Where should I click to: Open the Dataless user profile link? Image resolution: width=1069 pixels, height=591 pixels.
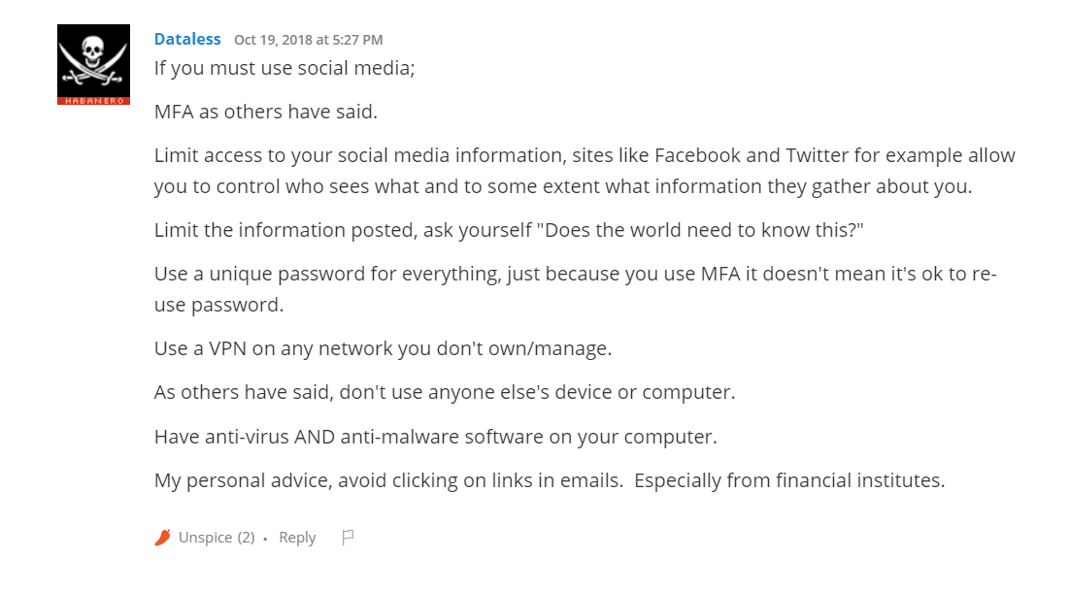tap(187, 39)
